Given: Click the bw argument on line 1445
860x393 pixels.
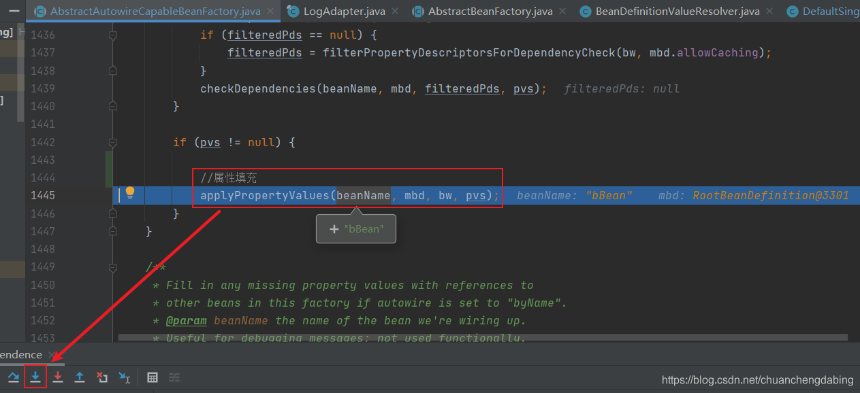Looking at the screenshot, I should (445, 195).
